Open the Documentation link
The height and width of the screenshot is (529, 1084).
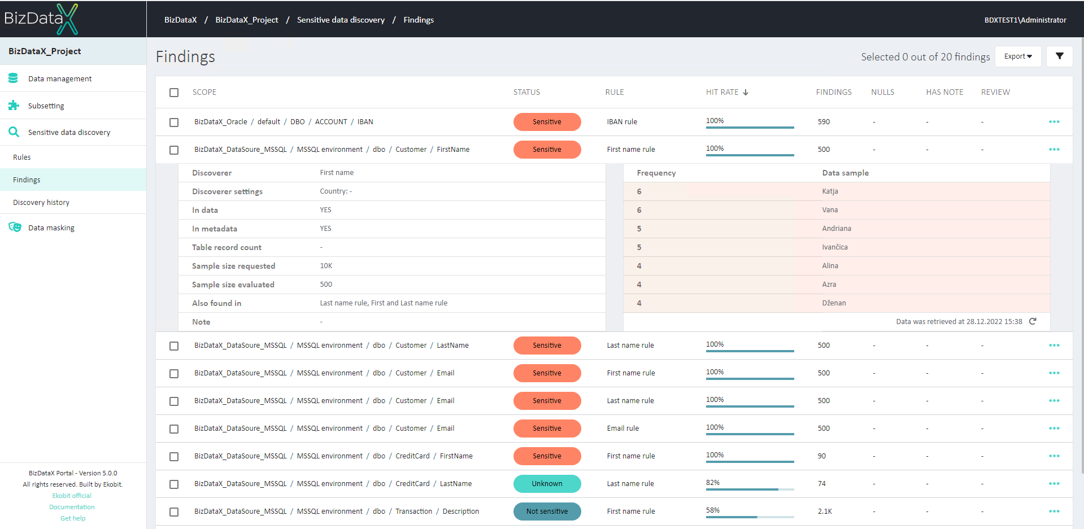point(72,507)
